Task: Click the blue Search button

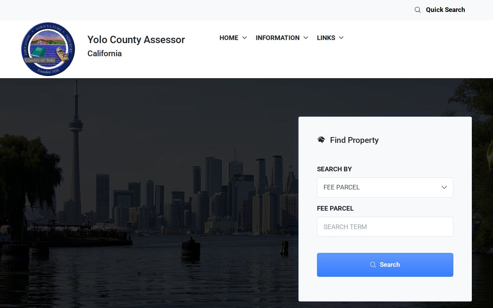Action: point(385,265)
